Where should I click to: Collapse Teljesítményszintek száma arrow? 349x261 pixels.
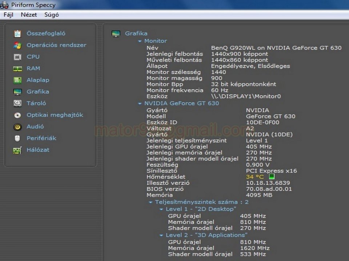tap(151, 202)
